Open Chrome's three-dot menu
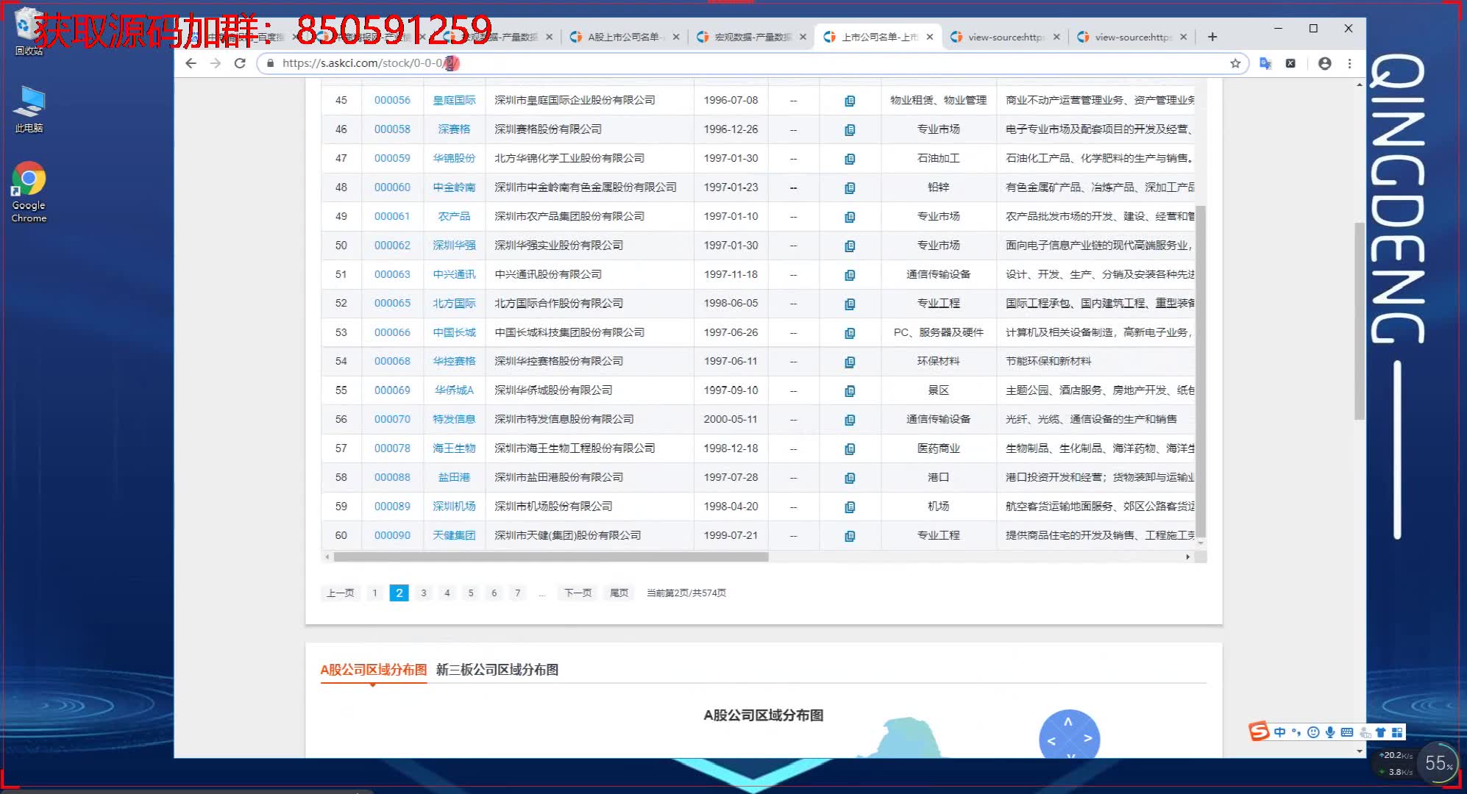This screenshot has height=794, width=1467. coord(1349,63)
